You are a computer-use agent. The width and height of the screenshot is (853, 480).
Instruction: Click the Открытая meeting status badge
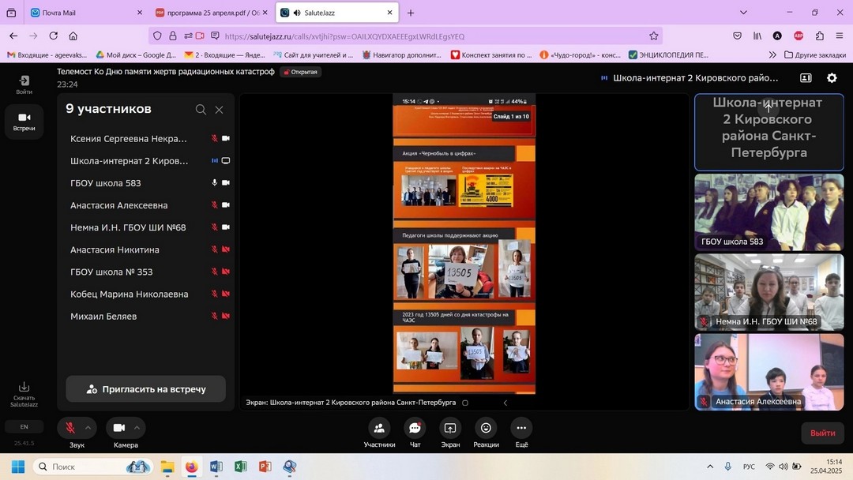[300, 72]
